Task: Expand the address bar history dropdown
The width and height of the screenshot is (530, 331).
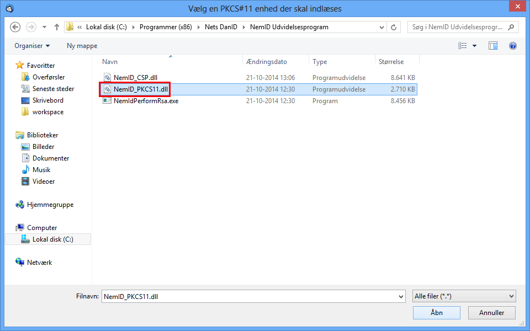Action: click(x=381, y=27)
